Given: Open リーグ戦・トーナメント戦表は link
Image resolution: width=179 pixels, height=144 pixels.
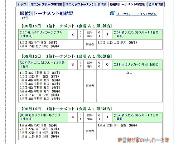Looking at the screenshot, I should click(136, 14).
